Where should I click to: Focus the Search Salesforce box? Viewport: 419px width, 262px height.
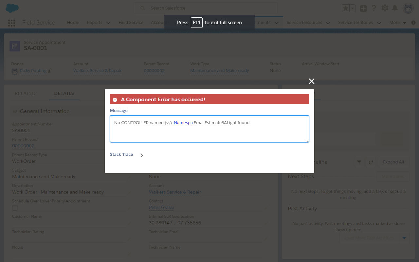point(206,8)
